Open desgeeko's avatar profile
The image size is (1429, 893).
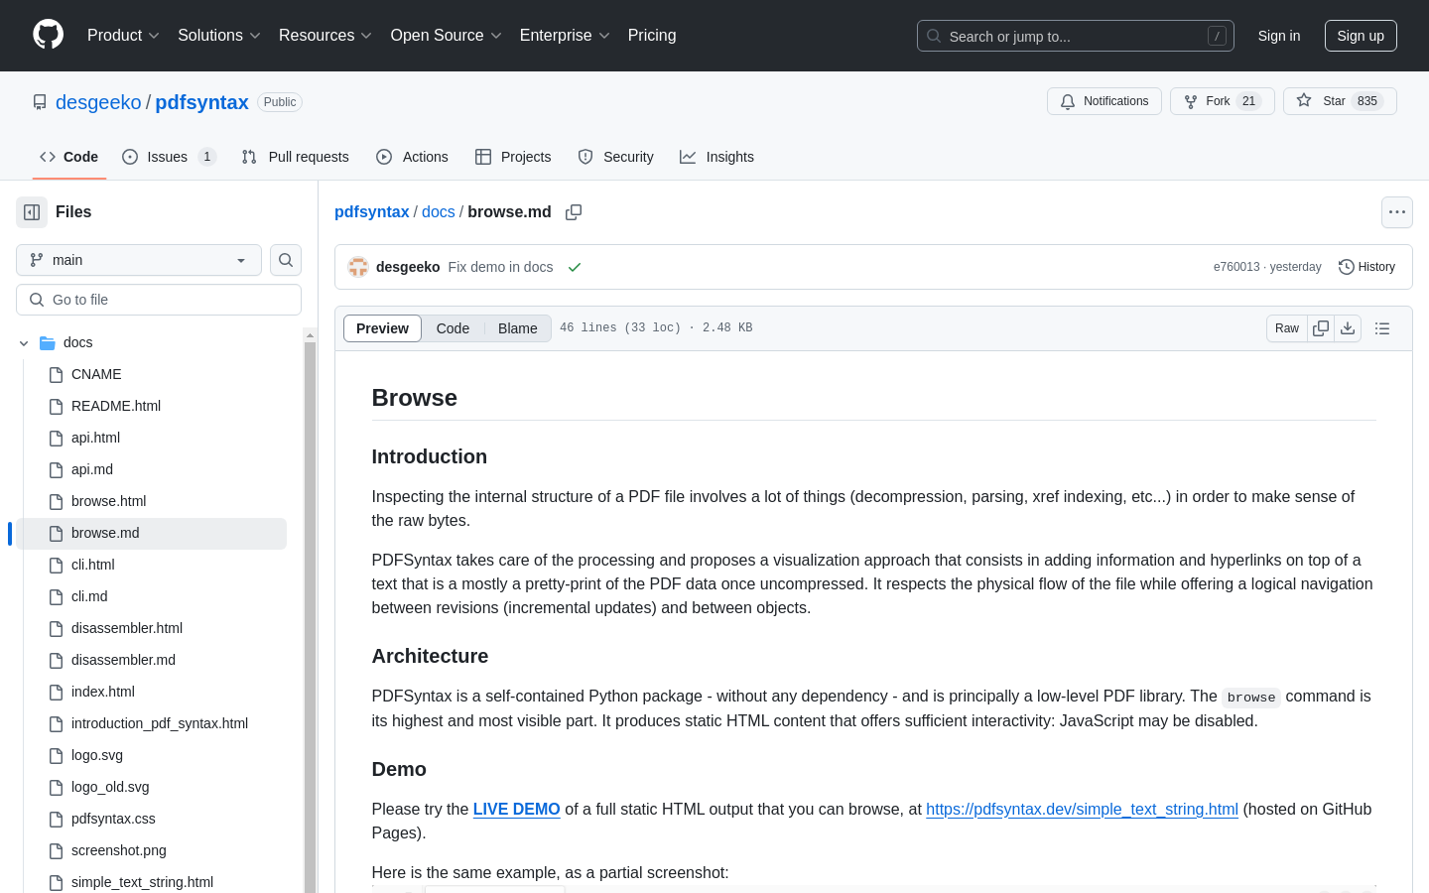click(x=358, y=267)
